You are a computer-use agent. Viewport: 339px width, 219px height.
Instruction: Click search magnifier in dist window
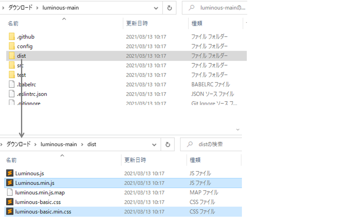tap(190, 144)
